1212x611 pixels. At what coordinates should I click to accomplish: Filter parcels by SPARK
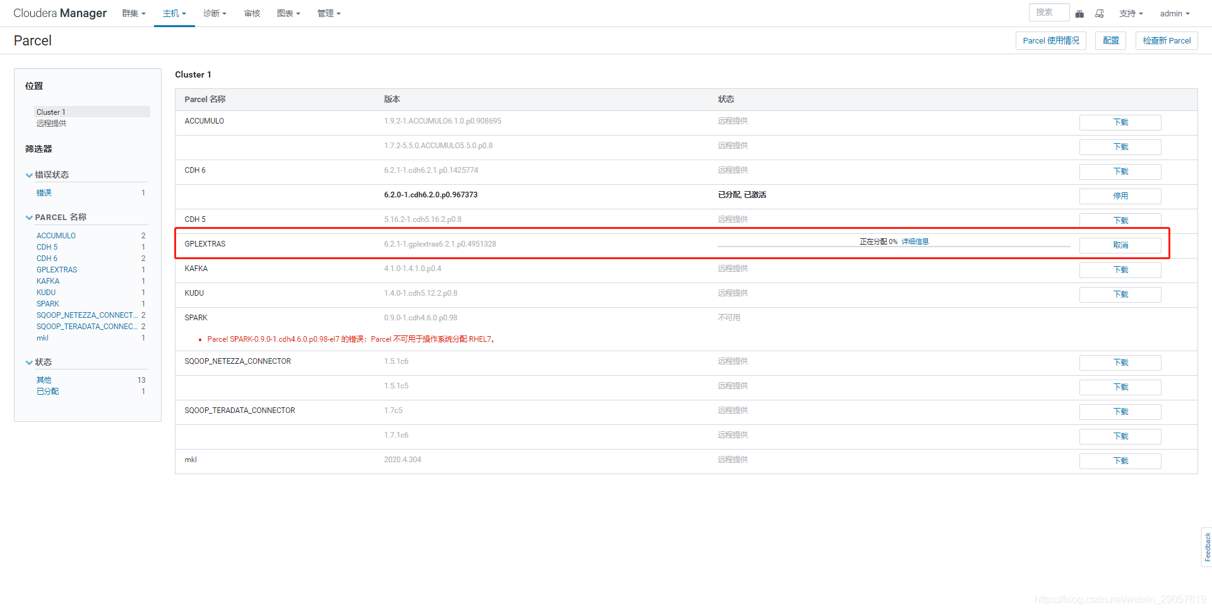[48, 304]
